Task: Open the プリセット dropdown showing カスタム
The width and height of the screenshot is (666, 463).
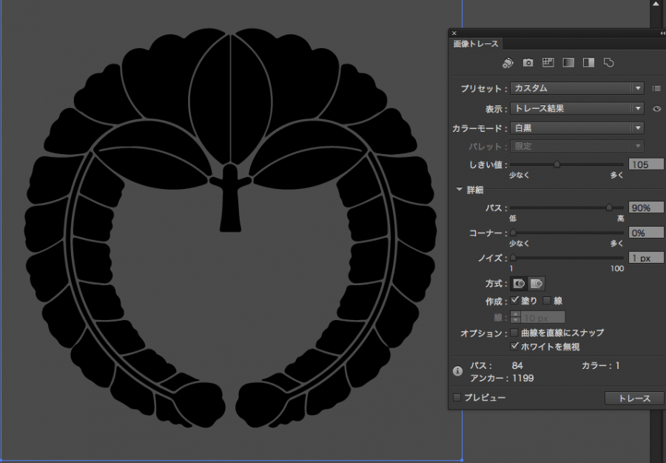Action: [577, 88]
